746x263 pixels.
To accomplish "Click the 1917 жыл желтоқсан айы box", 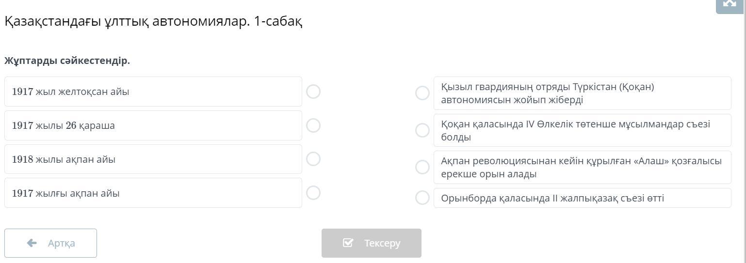I will 153,92.
